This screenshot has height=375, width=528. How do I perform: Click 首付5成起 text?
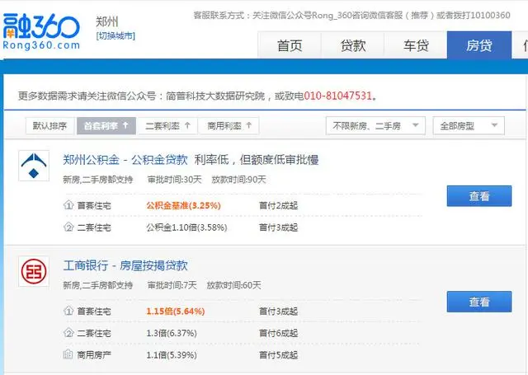pos(279,354)
